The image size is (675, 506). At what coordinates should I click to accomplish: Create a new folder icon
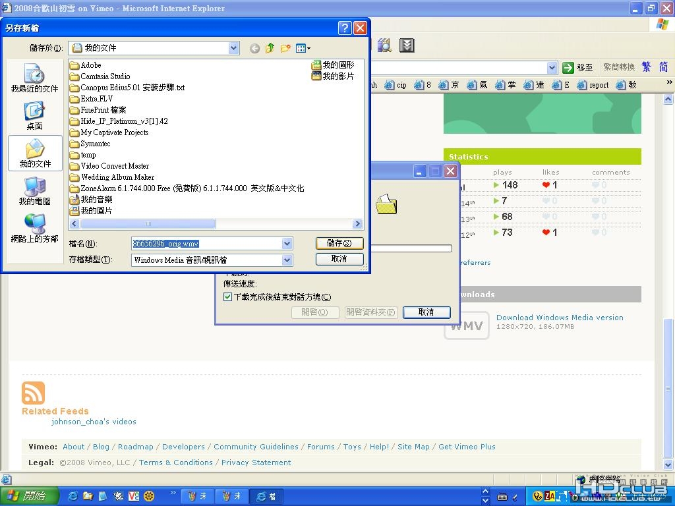tap(285, 48)
